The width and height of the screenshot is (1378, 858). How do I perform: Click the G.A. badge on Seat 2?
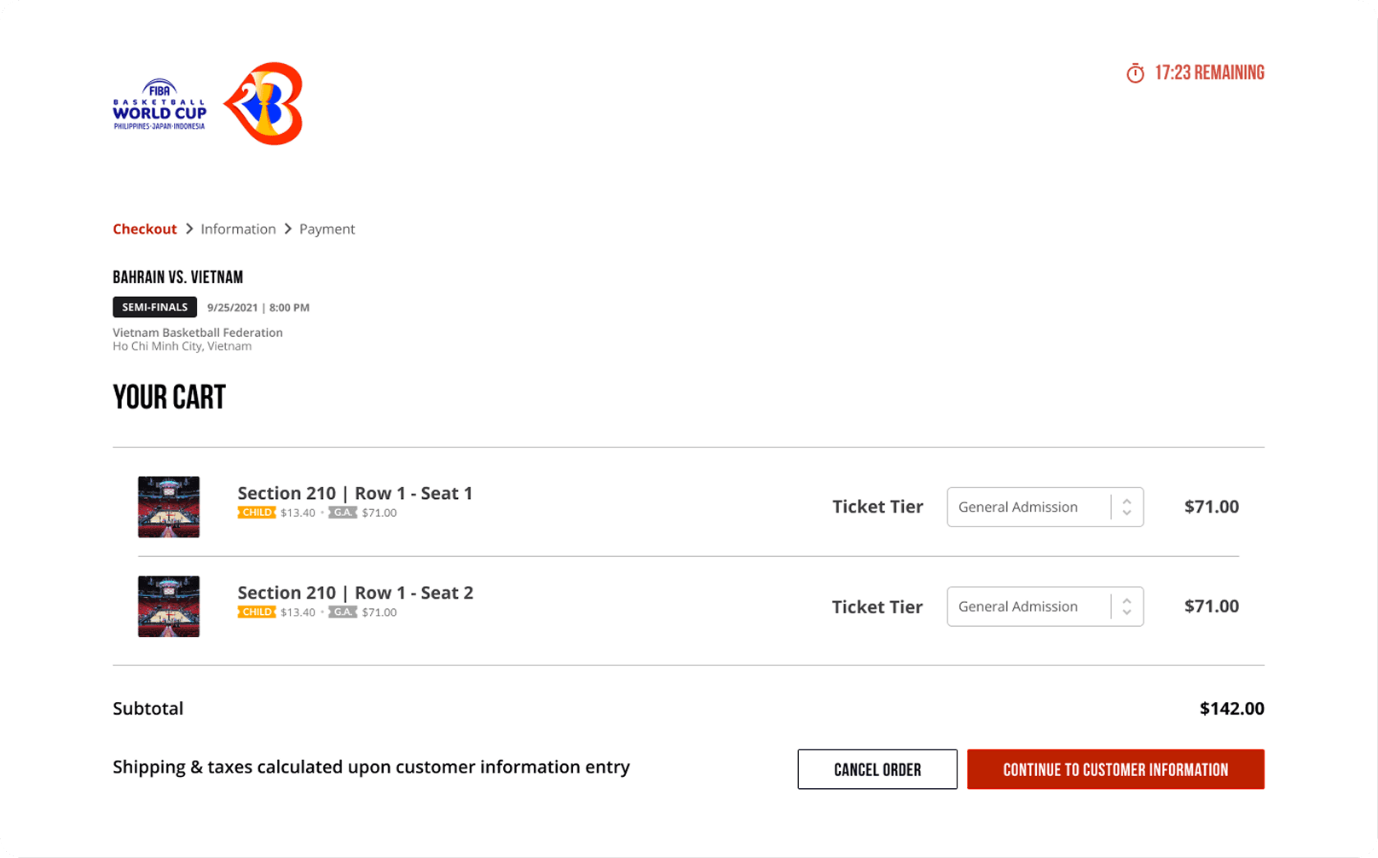pyautogui.click(x=343, y=612)
